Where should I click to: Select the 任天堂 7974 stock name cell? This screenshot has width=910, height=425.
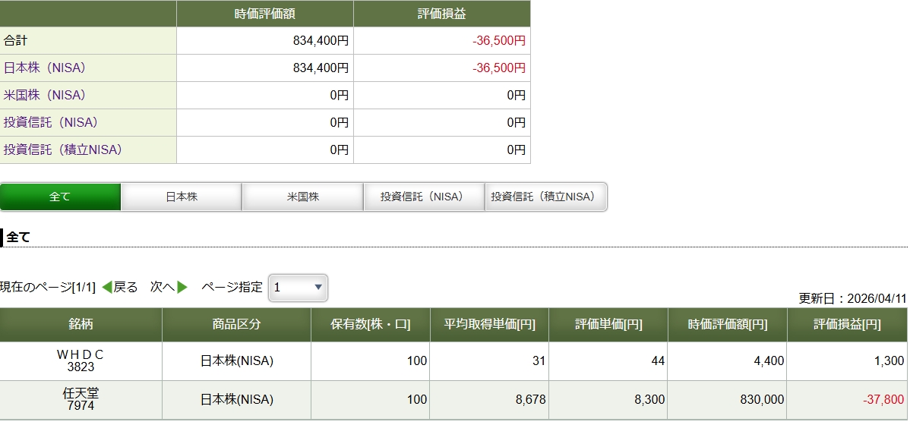click(81, 399)
